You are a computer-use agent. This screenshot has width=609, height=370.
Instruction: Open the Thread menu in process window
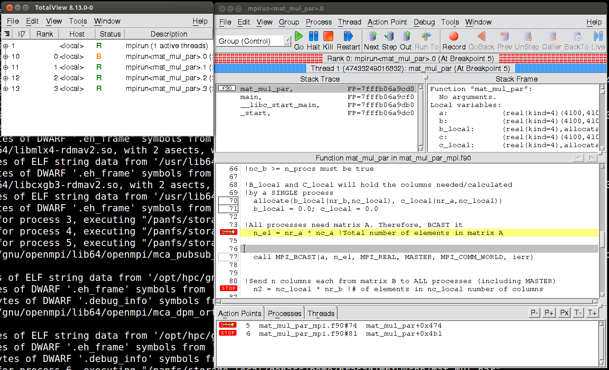pyautogui.click(x=350, y=22)
